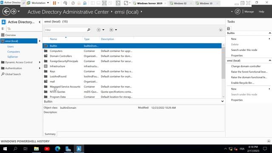Select the NTDS Quotas row
272x153 pixels.
[132, 92]
